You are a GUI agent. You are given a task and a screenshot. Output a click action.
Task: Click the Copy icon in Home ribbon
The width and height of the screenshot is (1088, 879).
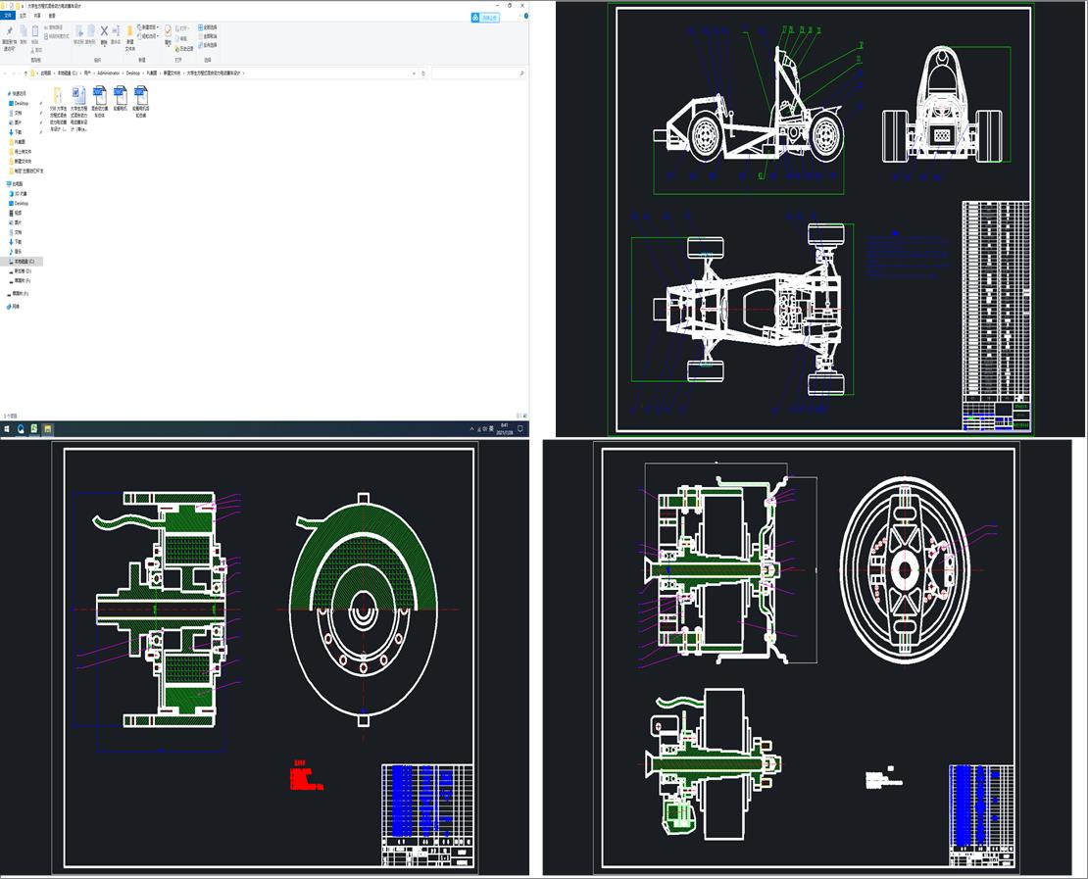(23, 34)
